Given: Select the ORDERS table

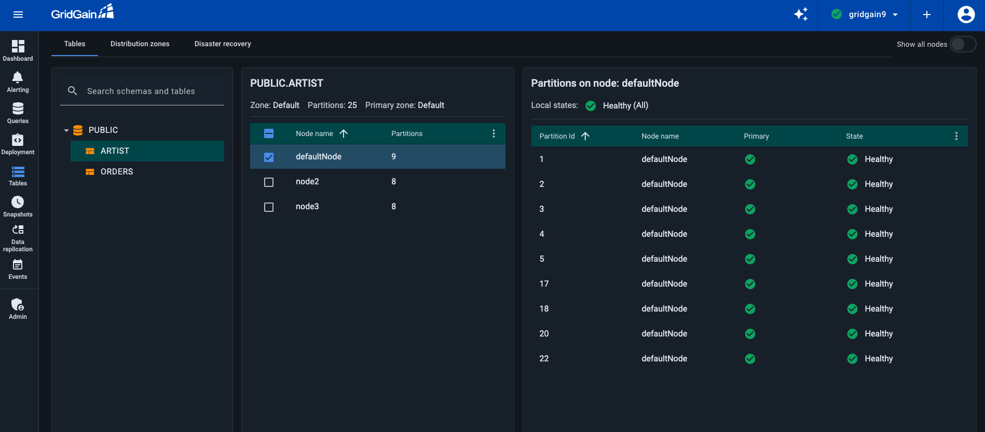Looking at the screenshot, I should tap(117, 172).
